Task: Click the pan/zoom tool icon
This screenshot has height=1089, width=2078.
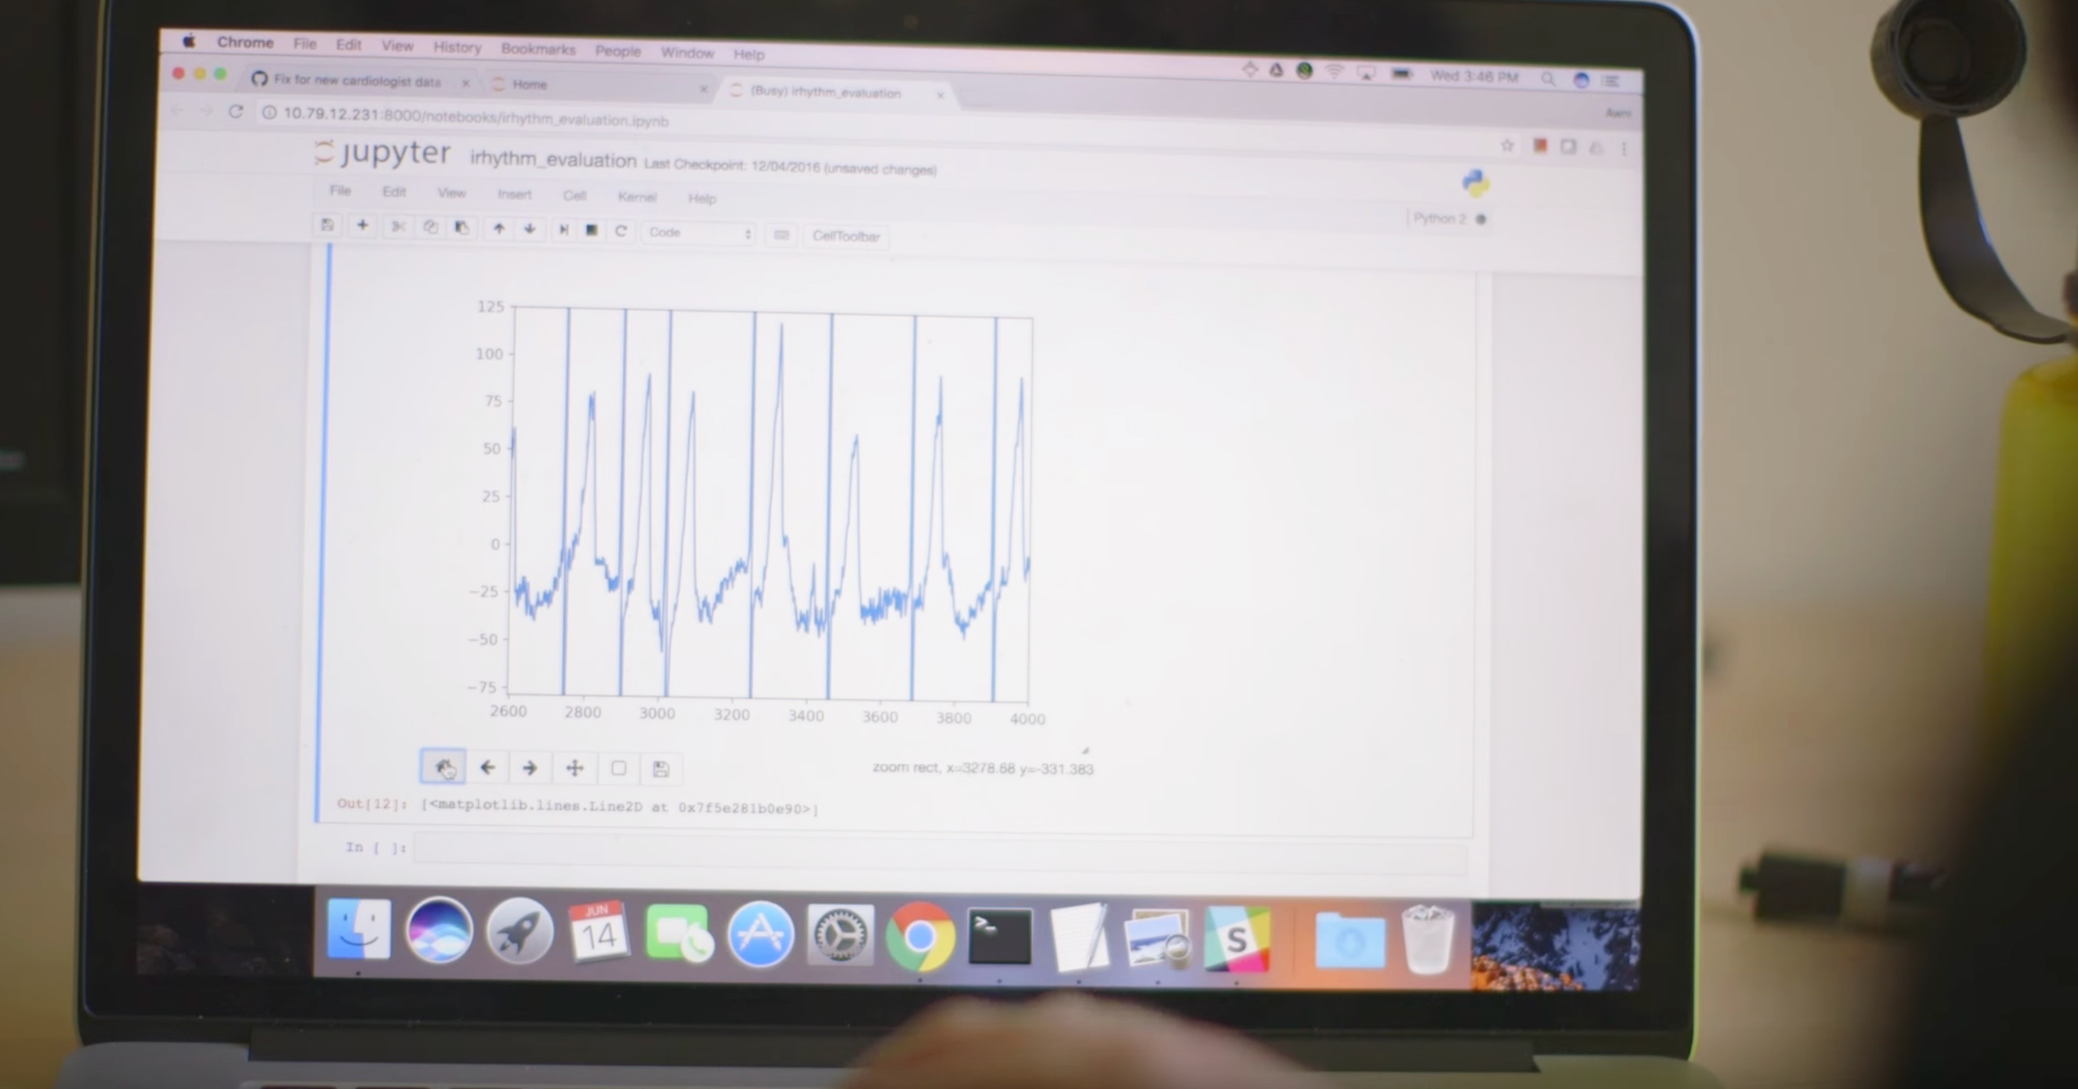Action: point(575,767)
